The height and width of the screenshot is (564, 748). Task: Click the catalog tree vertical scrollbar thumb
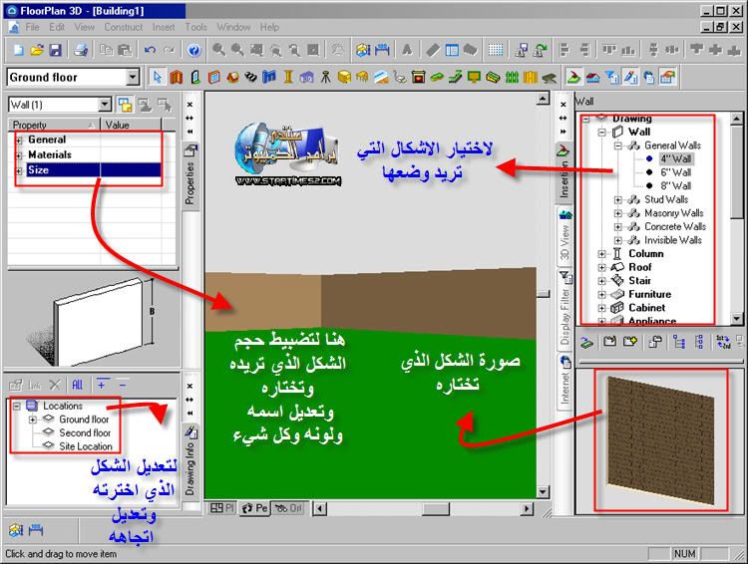[x=737, y=172]
